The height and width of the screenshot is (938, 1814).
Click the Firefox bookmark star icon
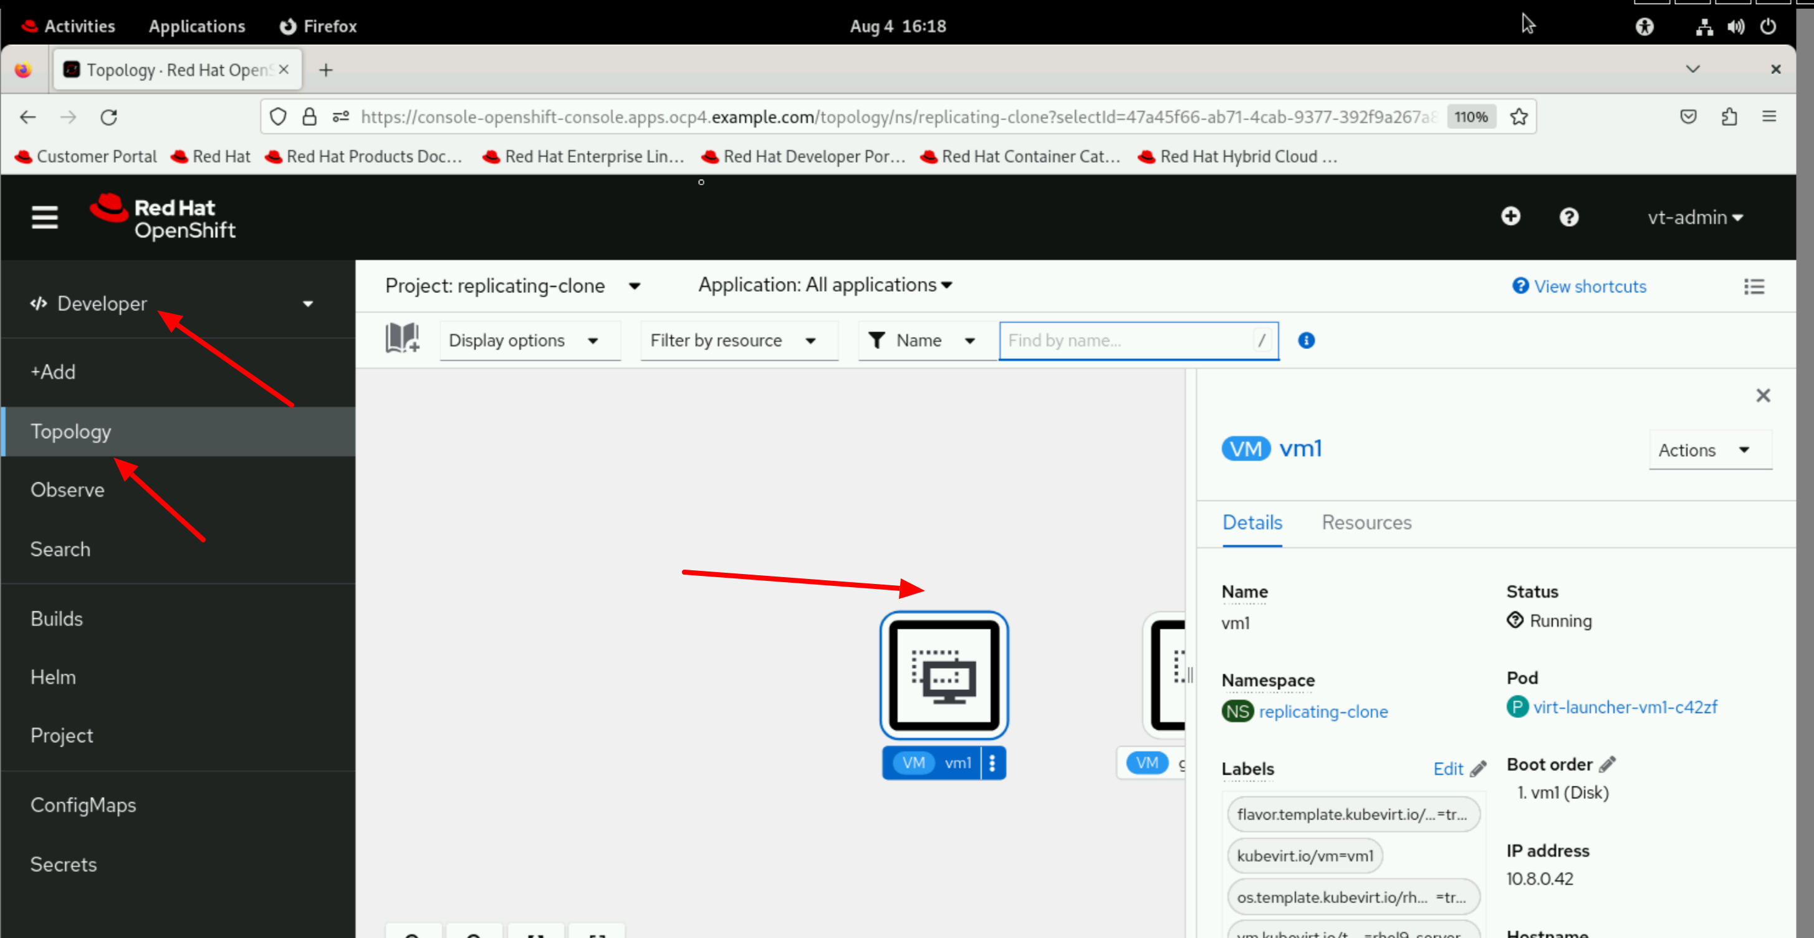(1519, 116)
